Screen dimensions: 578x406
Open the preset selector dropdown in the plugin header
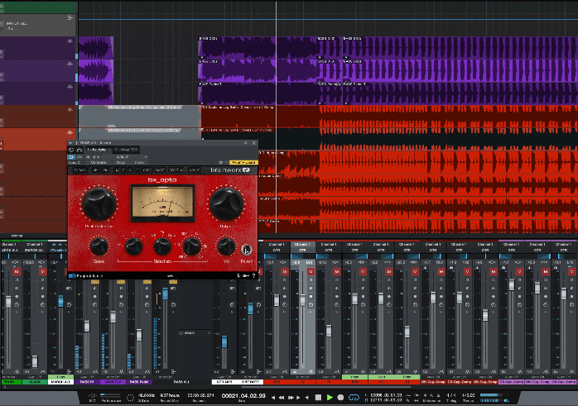[124, 157]
